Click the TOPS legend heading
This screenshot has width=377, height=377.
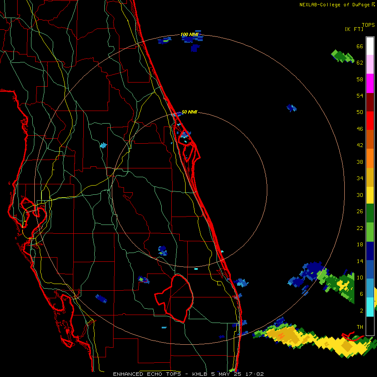(368, 25)
